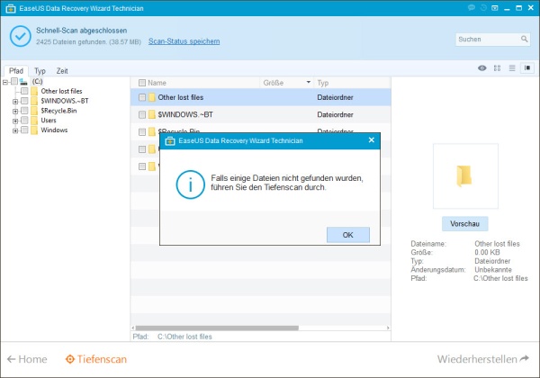The image size is (540, 378).
Task: Open the title bar menu dropdown icon
Action: pyautogui.click(x=494, y=8)
